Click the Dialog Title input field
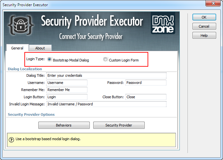This screenshot has height=160, width=223. [106, 75]
